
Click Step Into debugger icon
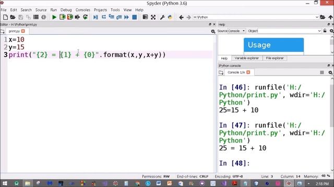click(111, 17)
